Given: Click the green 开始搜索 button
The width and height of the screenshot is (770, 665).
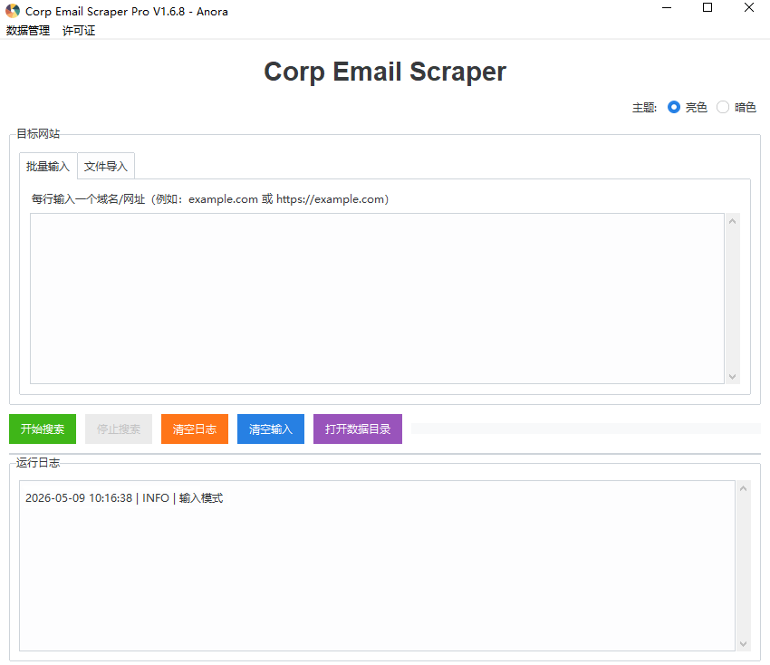Looking at the screenshot, I should coord(43,429).
